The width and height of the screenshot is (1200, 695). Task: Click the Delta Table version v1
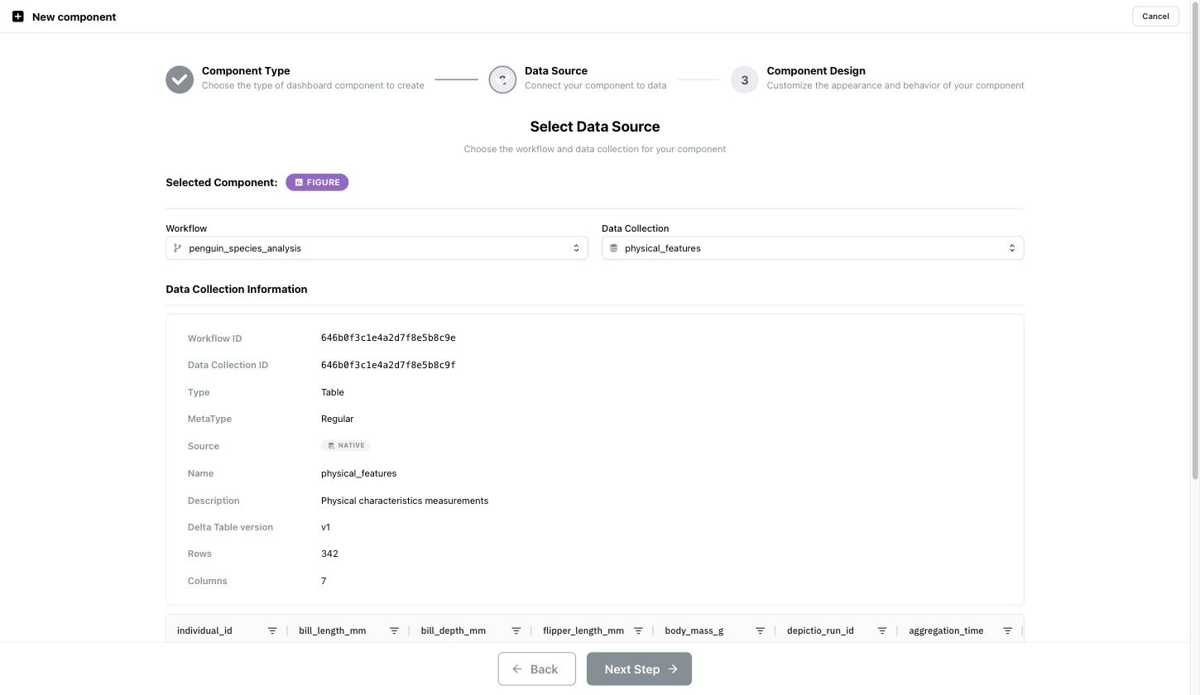click(x=325, y=527)
